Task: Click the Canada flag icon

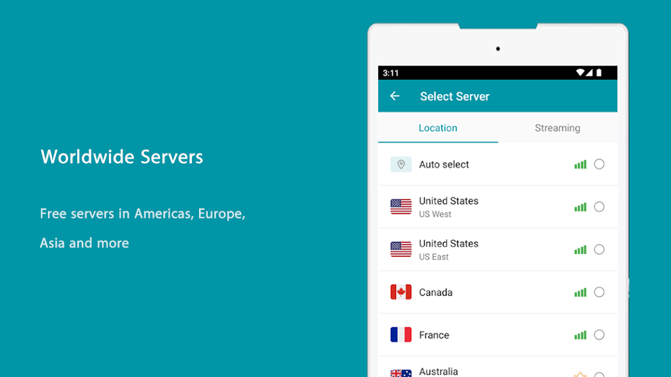Action: pyautogui.click(x=401, y=292)
